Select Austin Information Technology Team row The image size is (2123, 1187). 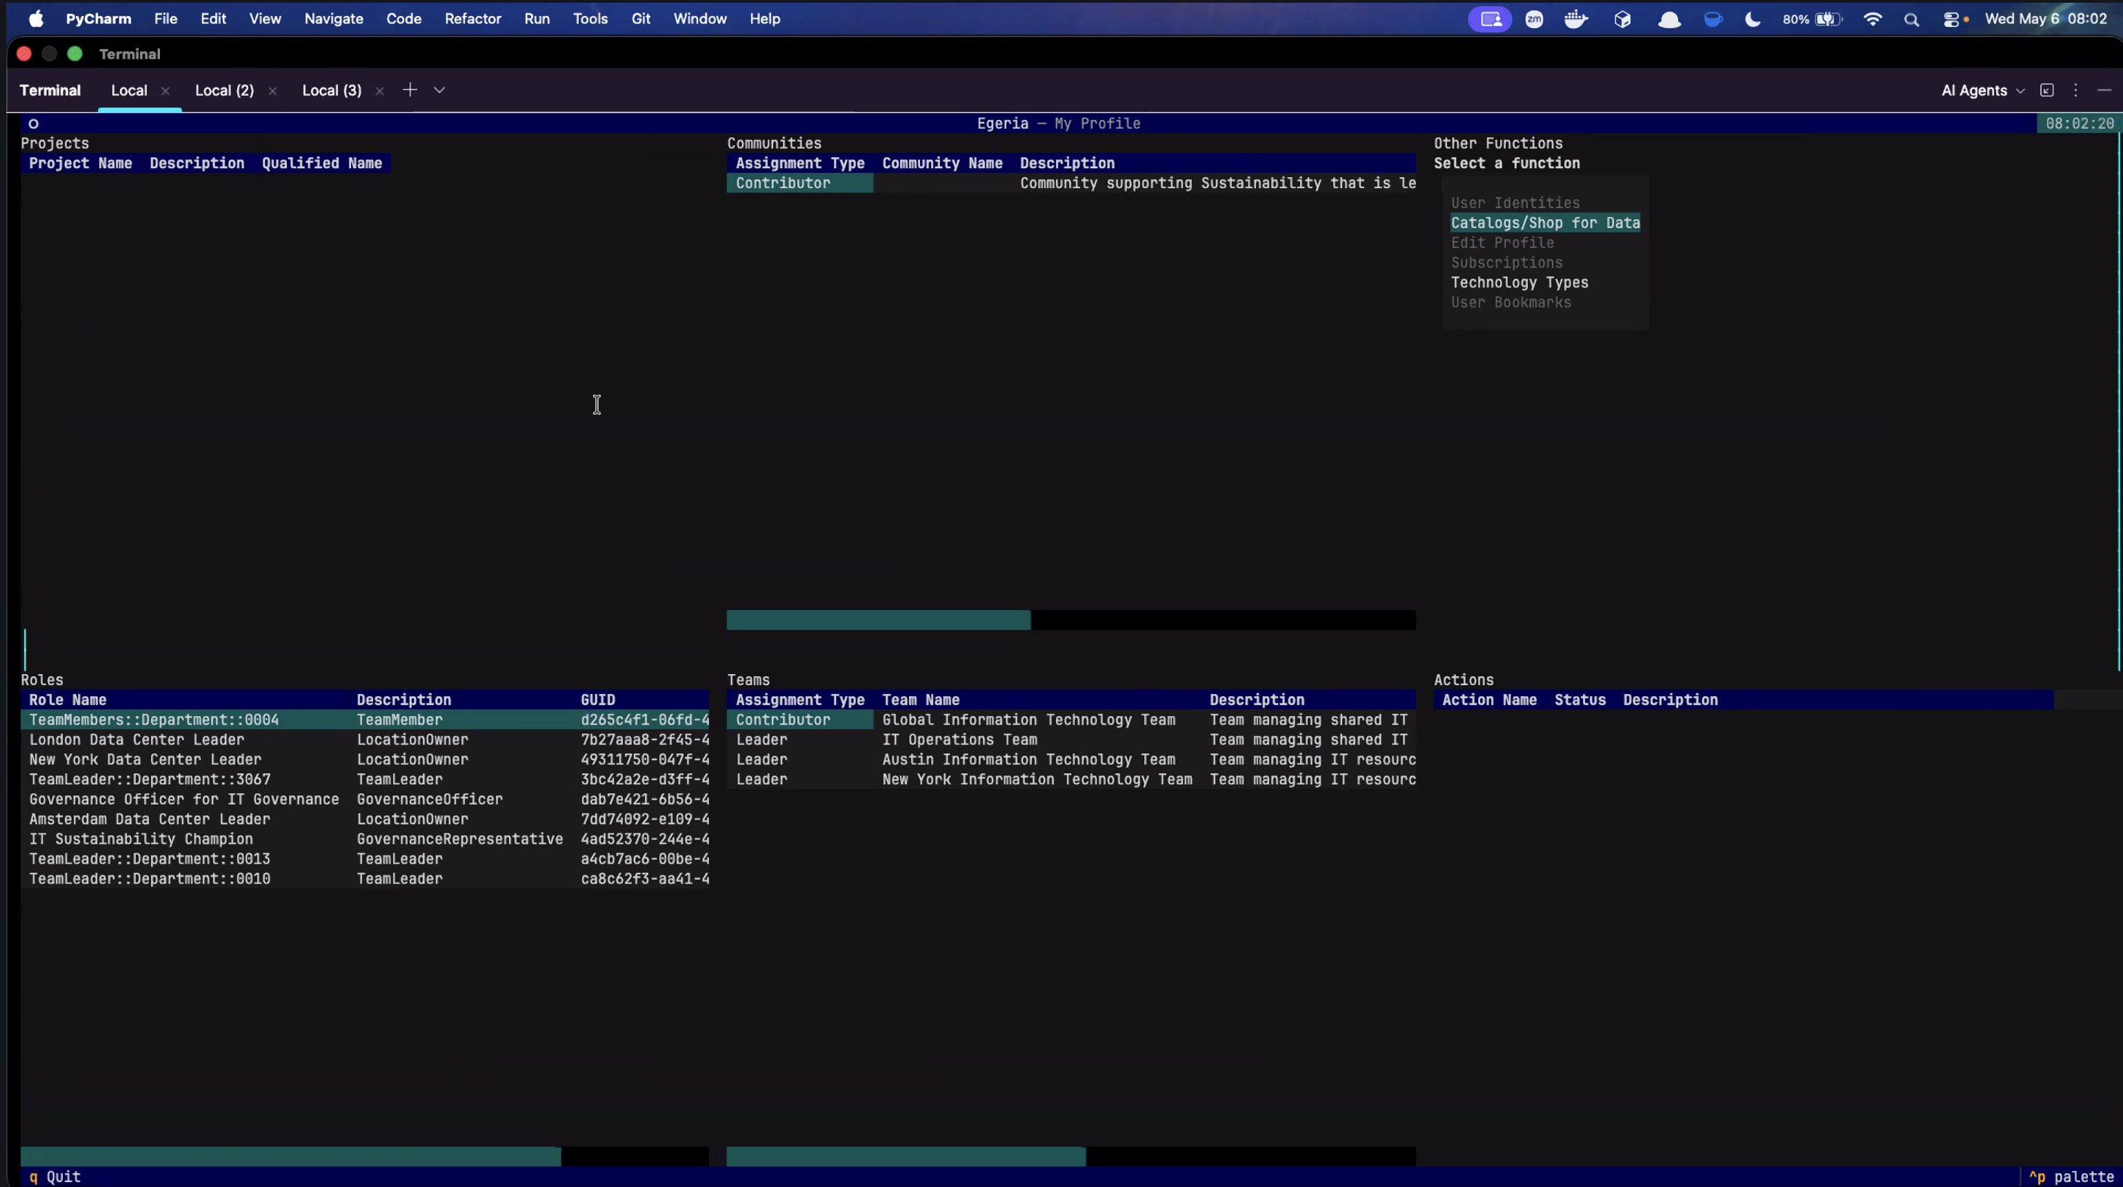[x=1071, y=760]
